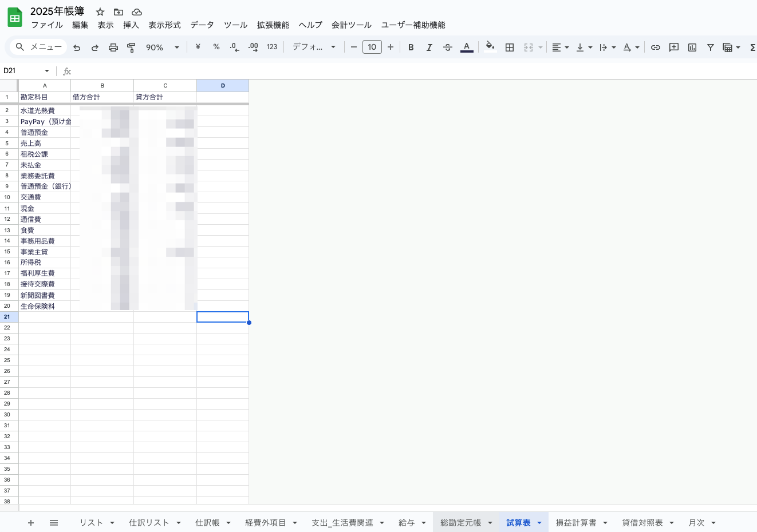Apply strikethrough to the selected cell
Screen dimensions: 757x532
pos(447,47)
